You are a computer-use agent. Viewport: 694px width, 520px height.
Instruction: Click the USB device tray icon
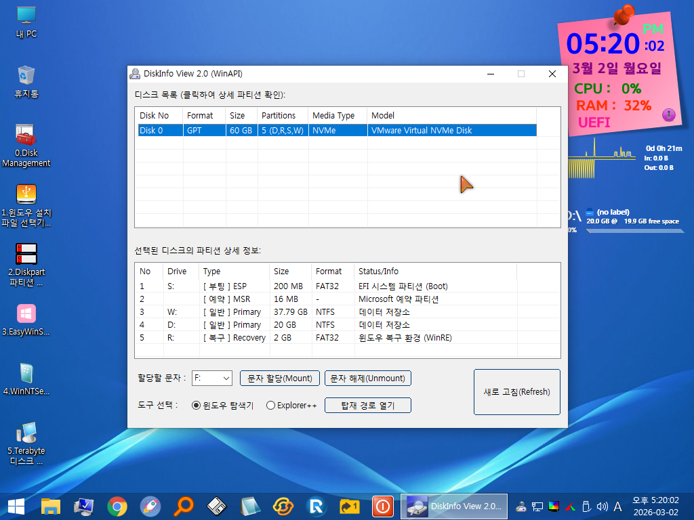click(x=586, y=506)
